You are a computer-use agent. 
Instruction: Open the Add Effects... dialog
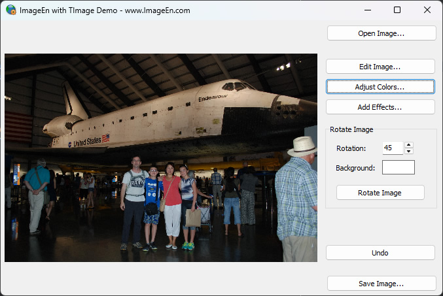pos(380,107)
